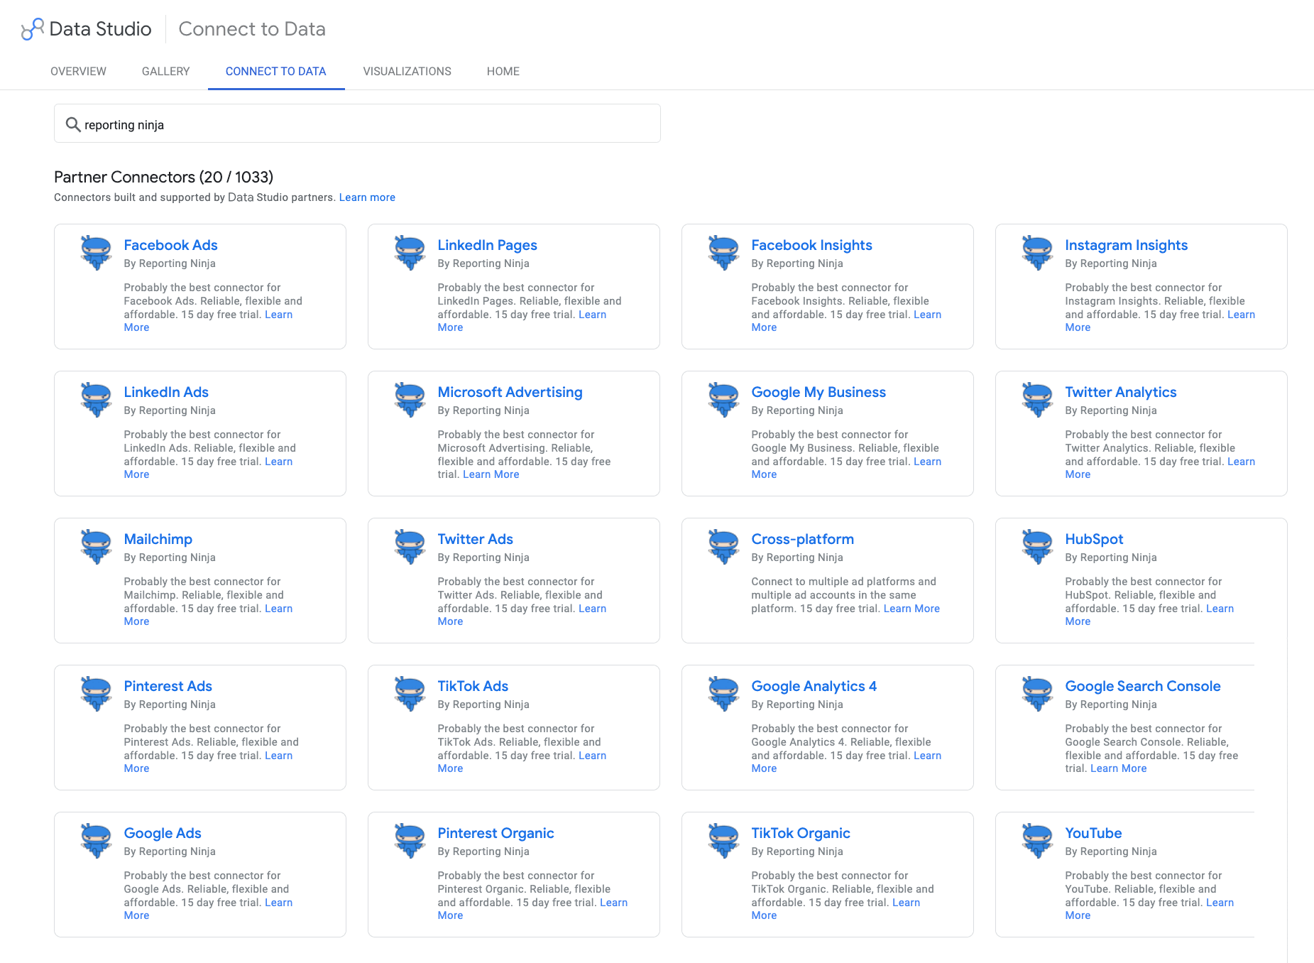Screen dimensions: 1314x963
Task: Click the ninja icon on Facebook Ads card
Action: point(96,252)
